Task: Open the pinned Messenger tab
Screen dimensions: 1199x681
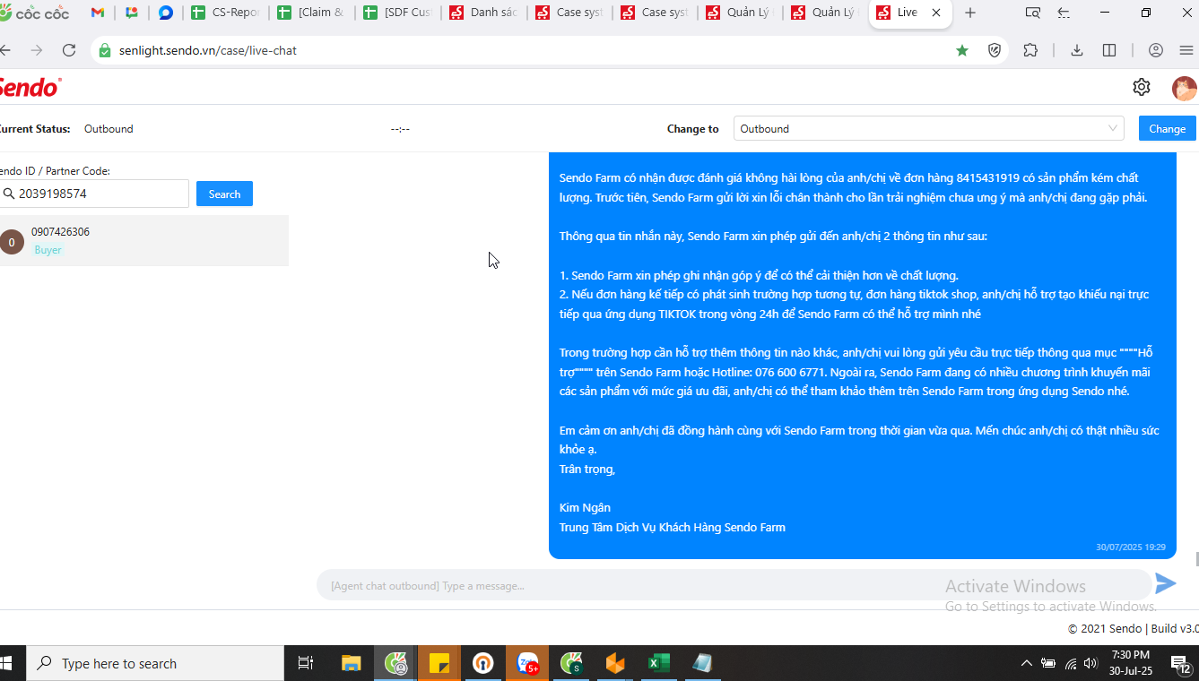Action: 166,13
